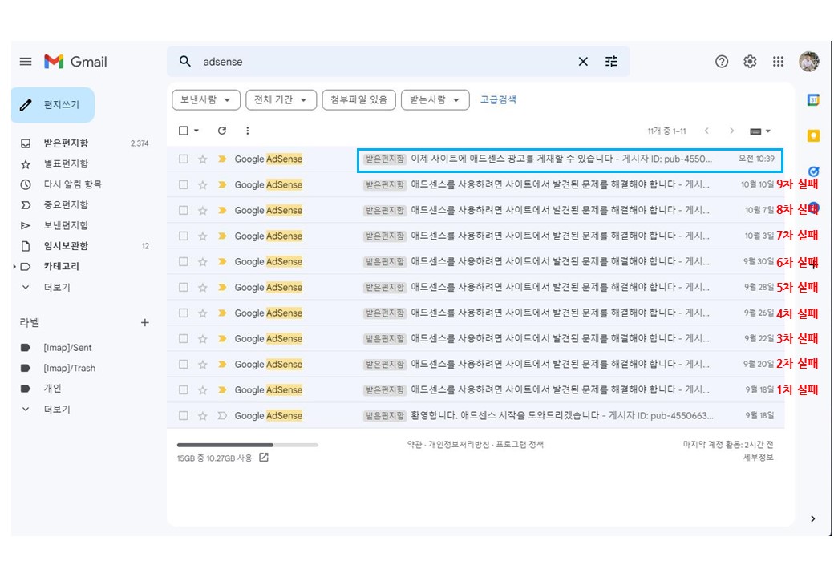Open the 받는사람 filter dropdown

pos(435,100)
